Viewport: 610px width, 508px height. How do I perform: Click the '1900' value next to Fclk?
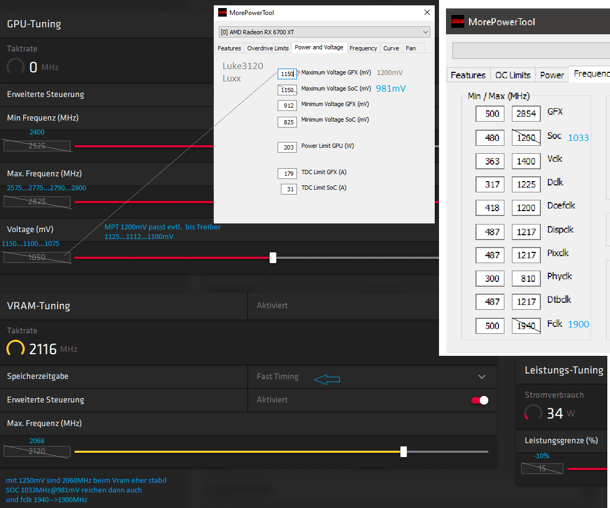coord(578,324)
